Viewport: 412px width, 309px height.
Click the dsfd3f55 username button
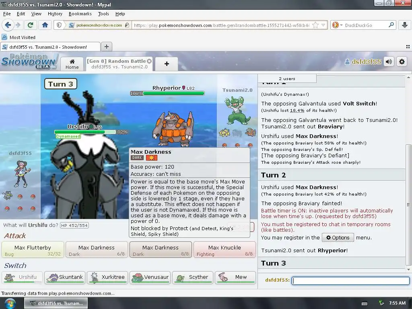[x=363, y=62]
